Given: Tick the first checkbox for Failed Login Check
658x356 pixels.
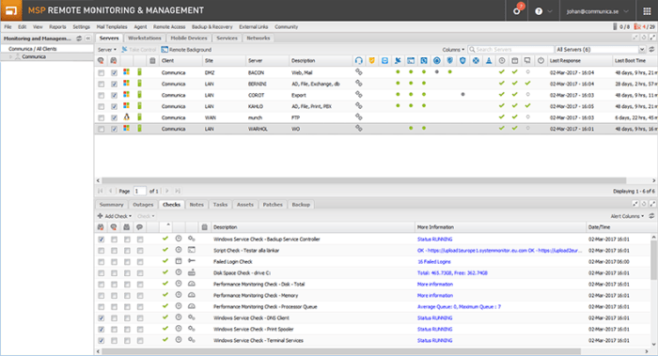Looking at the screenshot, I should pos(102,262).
